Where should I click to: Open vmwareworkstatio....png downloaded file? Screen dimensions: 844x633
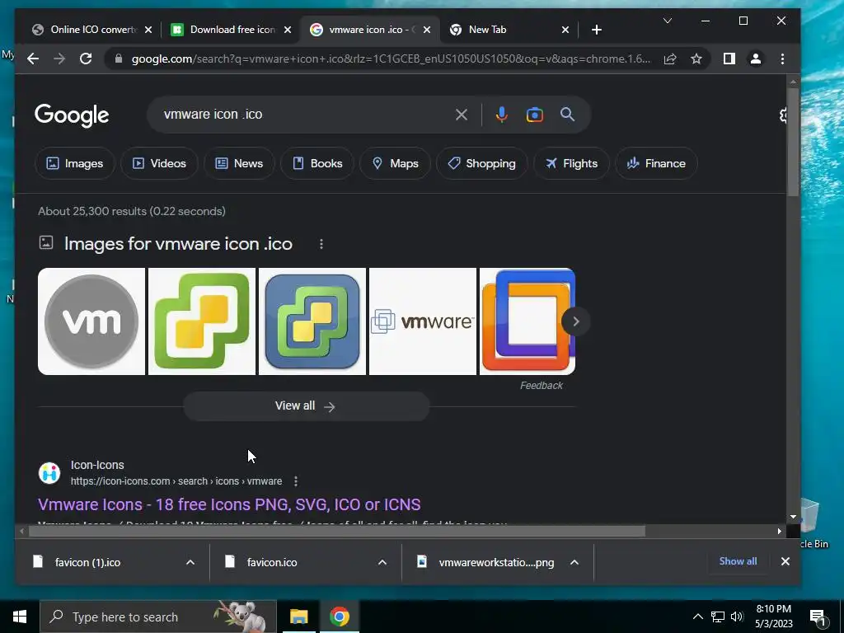point(496,562)
